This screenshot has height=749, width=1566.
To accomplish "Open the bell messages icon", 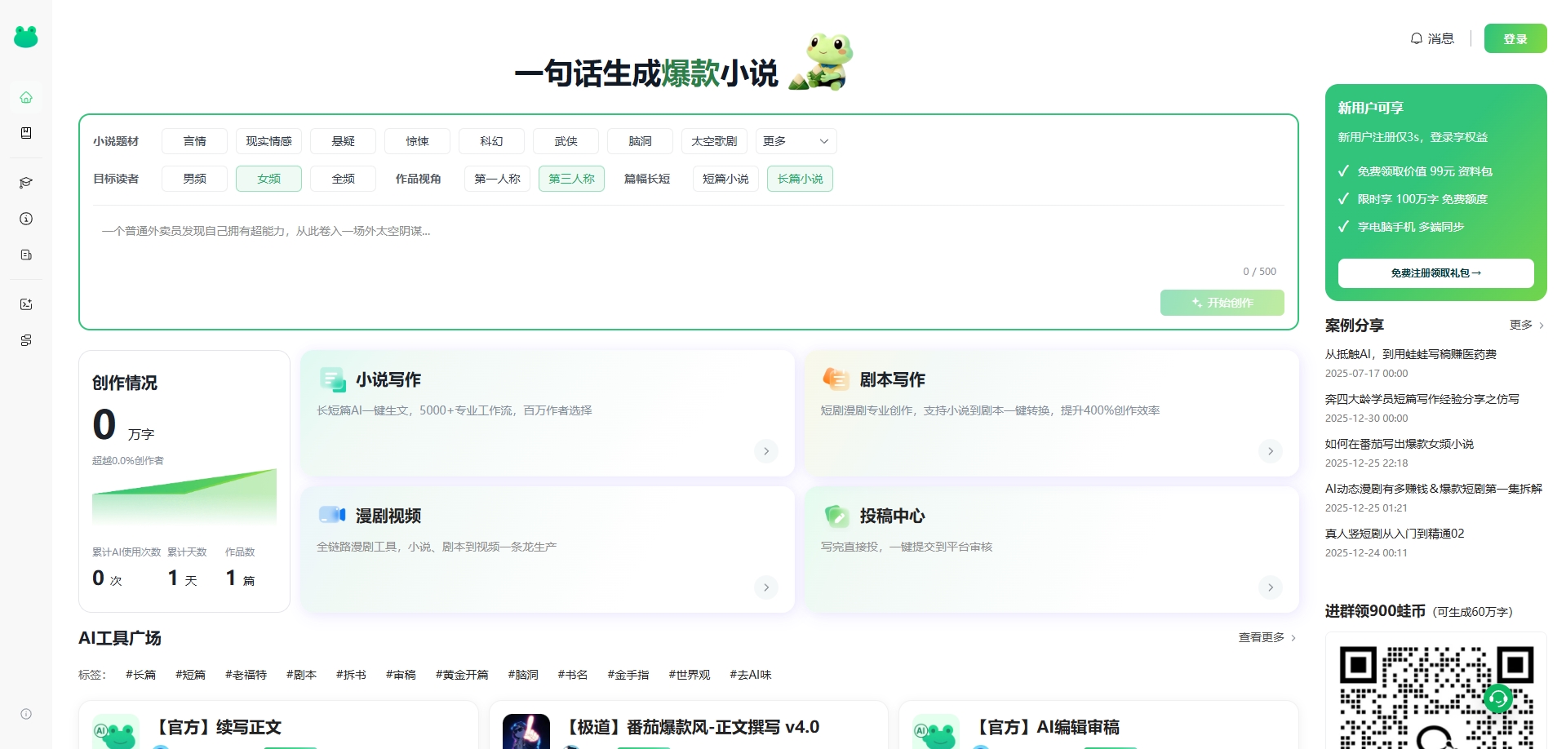I will 1416,38.
